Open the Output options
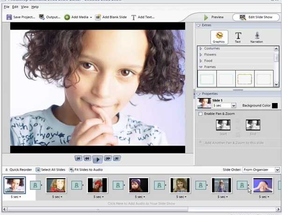The width and height of the screenshot is (282, 215). click(x=50, y=17)
